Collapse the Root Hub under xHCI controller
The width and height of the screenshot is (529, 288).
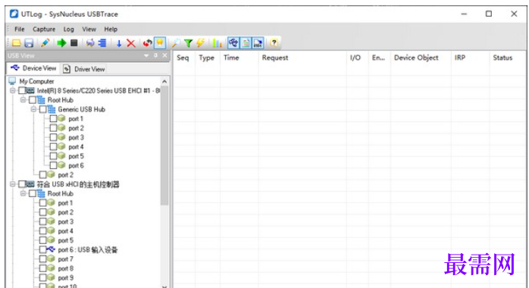pyautogui.click(x=23, y=193)
